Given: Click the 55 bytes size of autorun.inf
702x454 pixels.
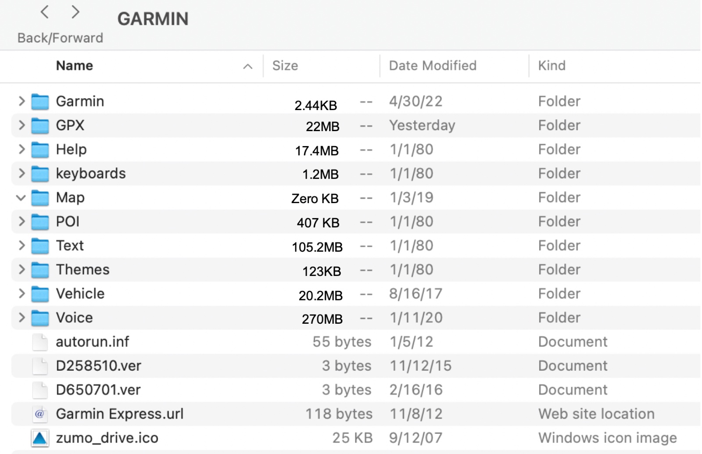Looking at the screenshot, I should coord(342,342).
